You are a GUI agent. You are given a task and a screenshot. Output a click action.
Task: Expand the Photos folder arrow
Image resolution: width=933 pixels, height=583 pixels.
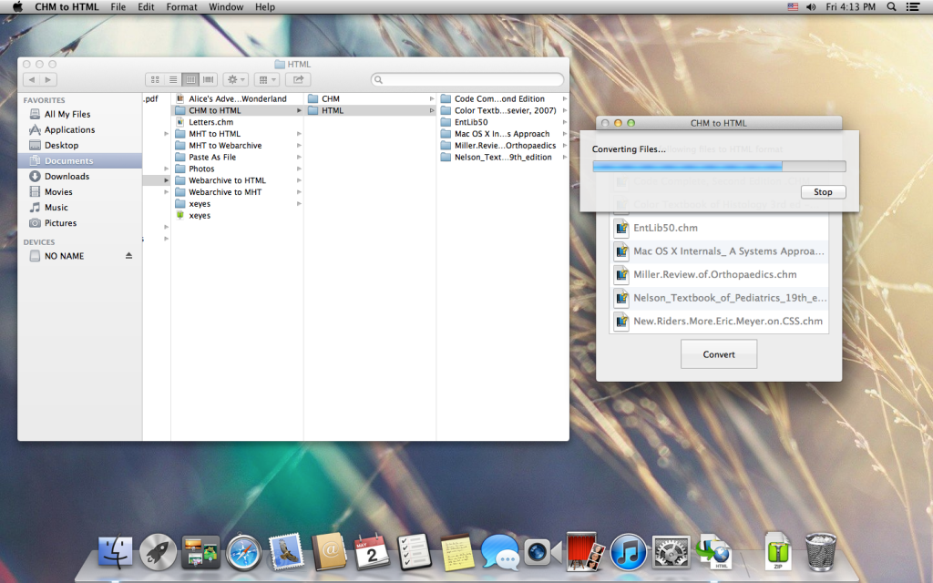(x=299, y=169)
